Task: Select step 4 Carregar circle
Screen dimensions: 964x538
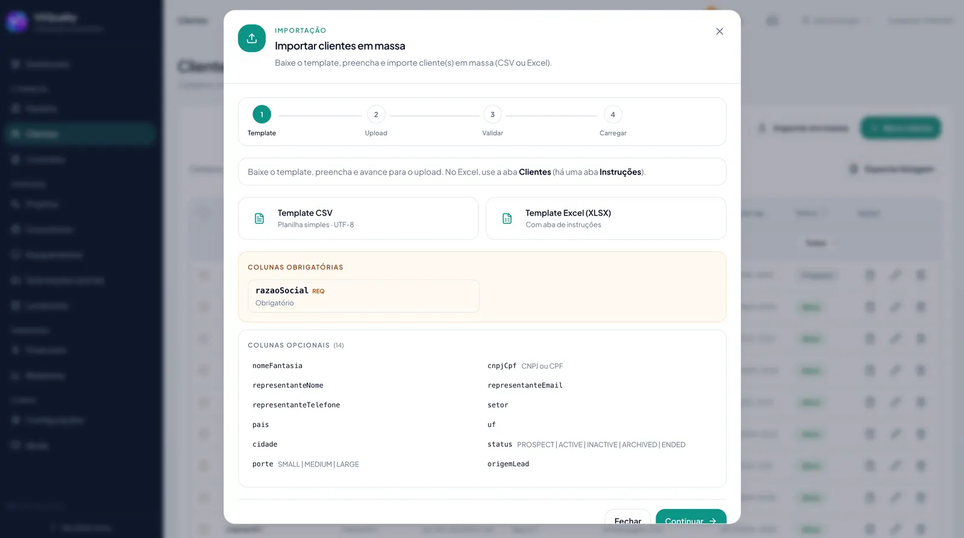Action: point(613,114)
